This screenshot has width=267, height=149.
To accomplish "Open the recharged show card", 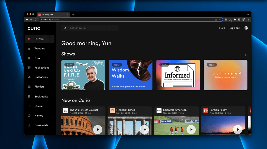I will click(x=225, y=75).
